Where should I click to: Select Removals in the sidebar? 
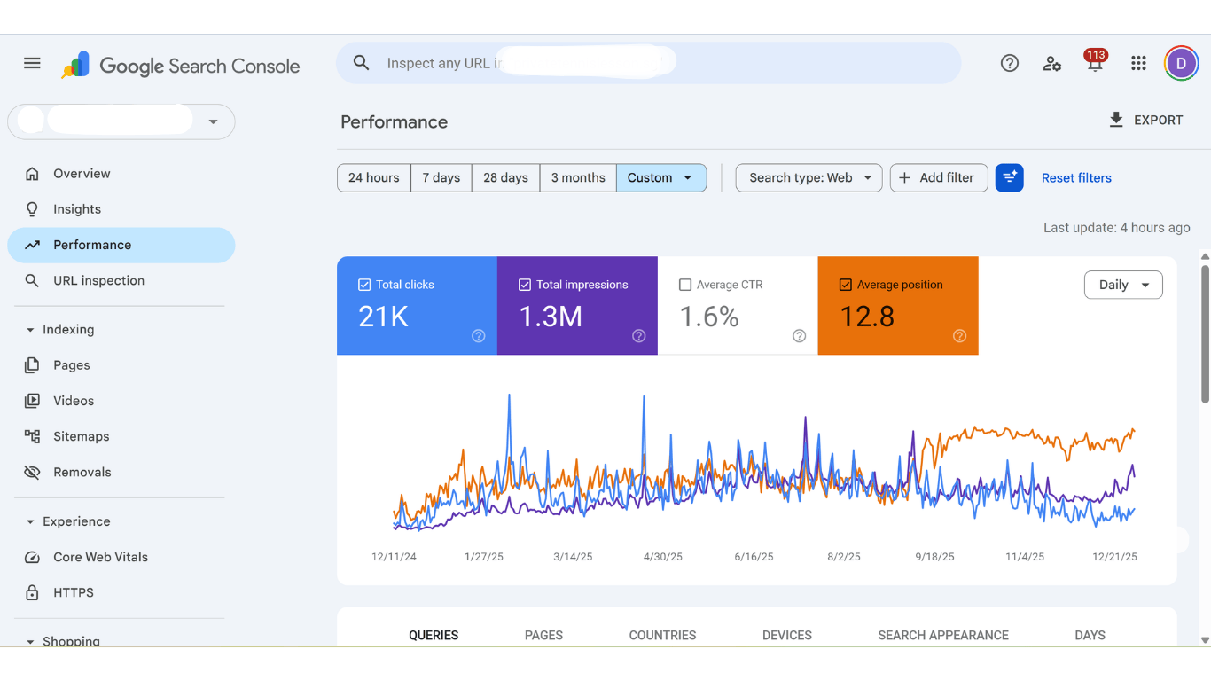[x=82, y=472]
